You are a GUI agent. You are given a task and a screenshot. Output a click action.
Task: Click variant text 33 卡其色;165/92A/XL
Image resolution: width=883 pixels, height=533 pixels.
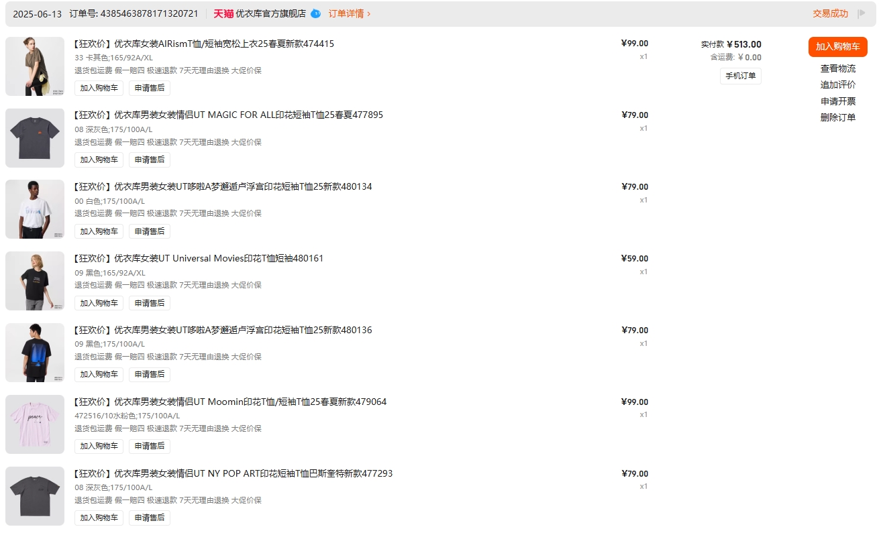[114, 58]
